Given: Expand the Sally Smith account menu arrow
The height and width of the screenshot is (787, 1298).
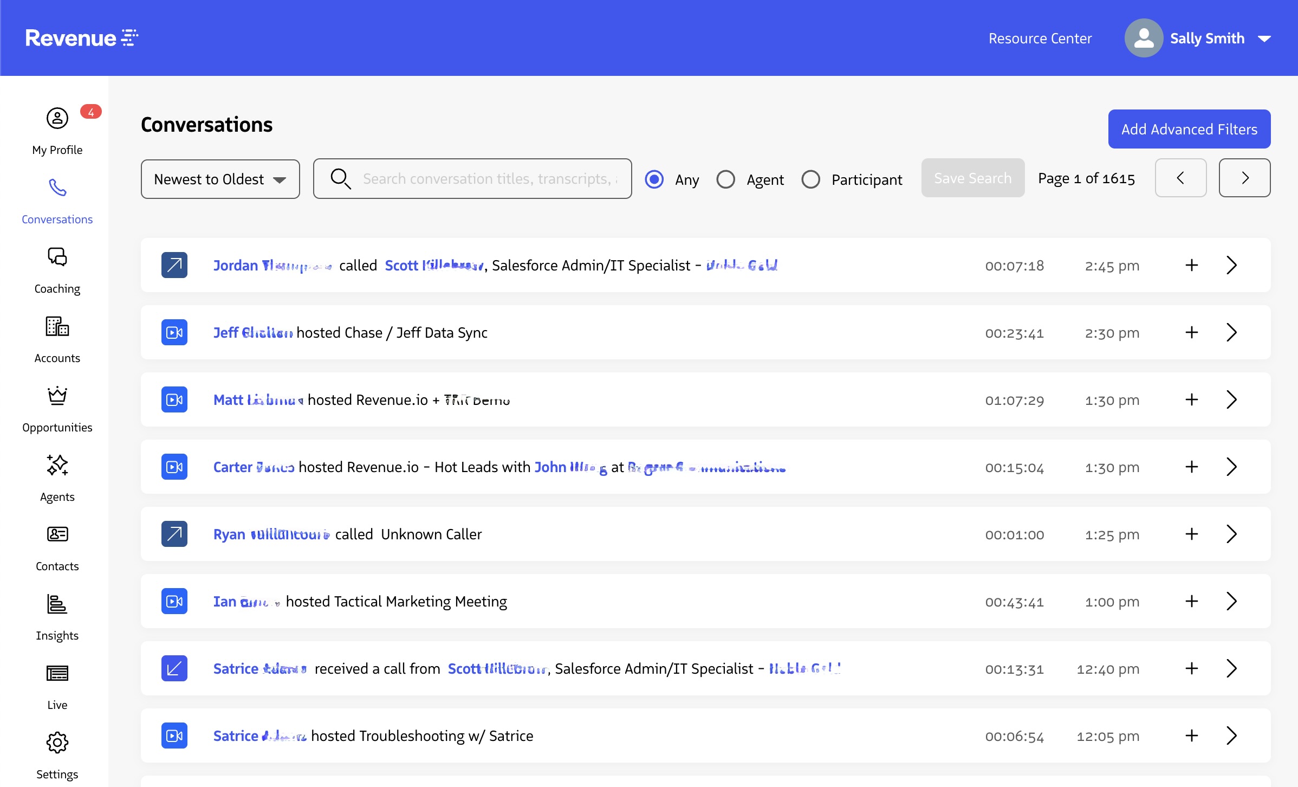Looking at the screenshot, I should pos(1264,38).
